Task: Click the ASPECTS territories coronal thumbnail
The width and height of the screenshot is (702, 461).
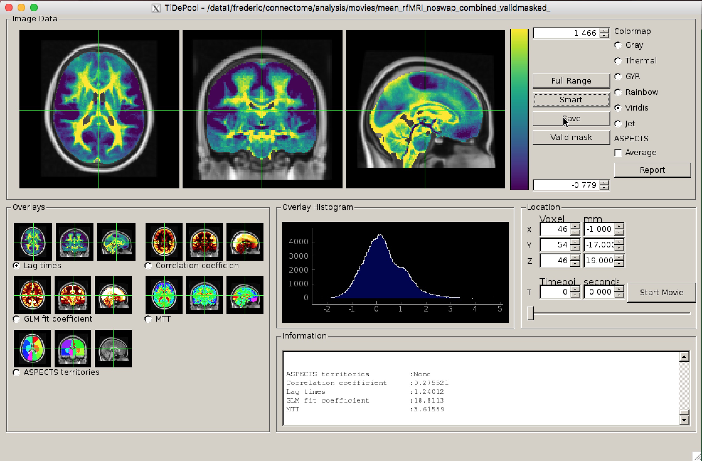Action: click(73, 349)
